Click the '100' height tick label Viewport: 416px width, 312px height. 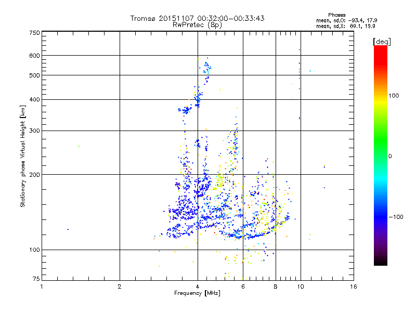click(34, 250)
